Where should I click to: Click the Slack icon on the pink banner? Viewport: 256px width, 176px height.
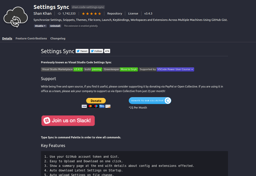(47, 121)
